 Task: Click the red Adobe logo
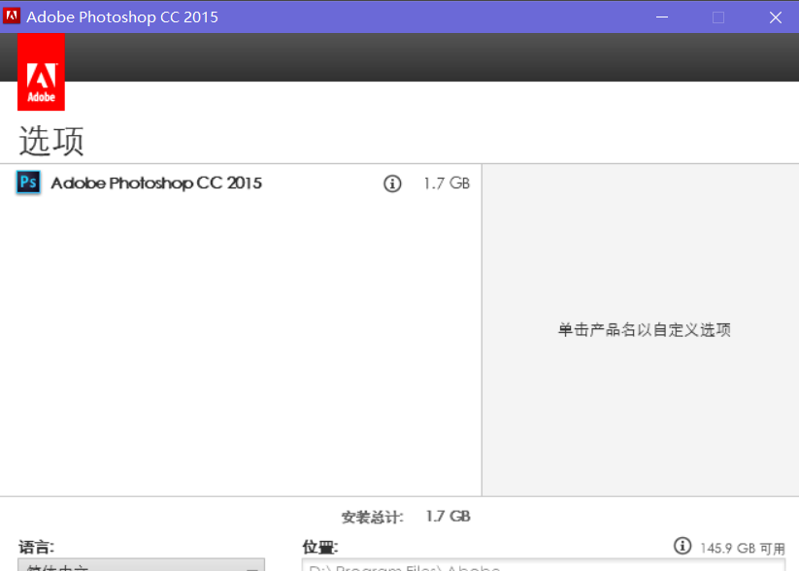click(42, 72)
